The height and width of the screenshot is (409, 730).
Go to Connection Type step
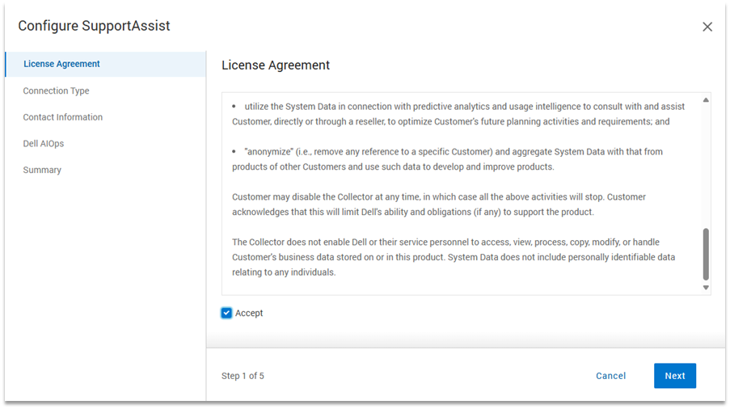[x=56, y=91]
